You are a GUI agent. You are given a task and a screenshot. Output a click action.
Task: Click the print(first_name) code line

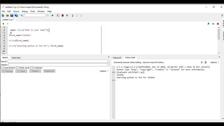19,41
